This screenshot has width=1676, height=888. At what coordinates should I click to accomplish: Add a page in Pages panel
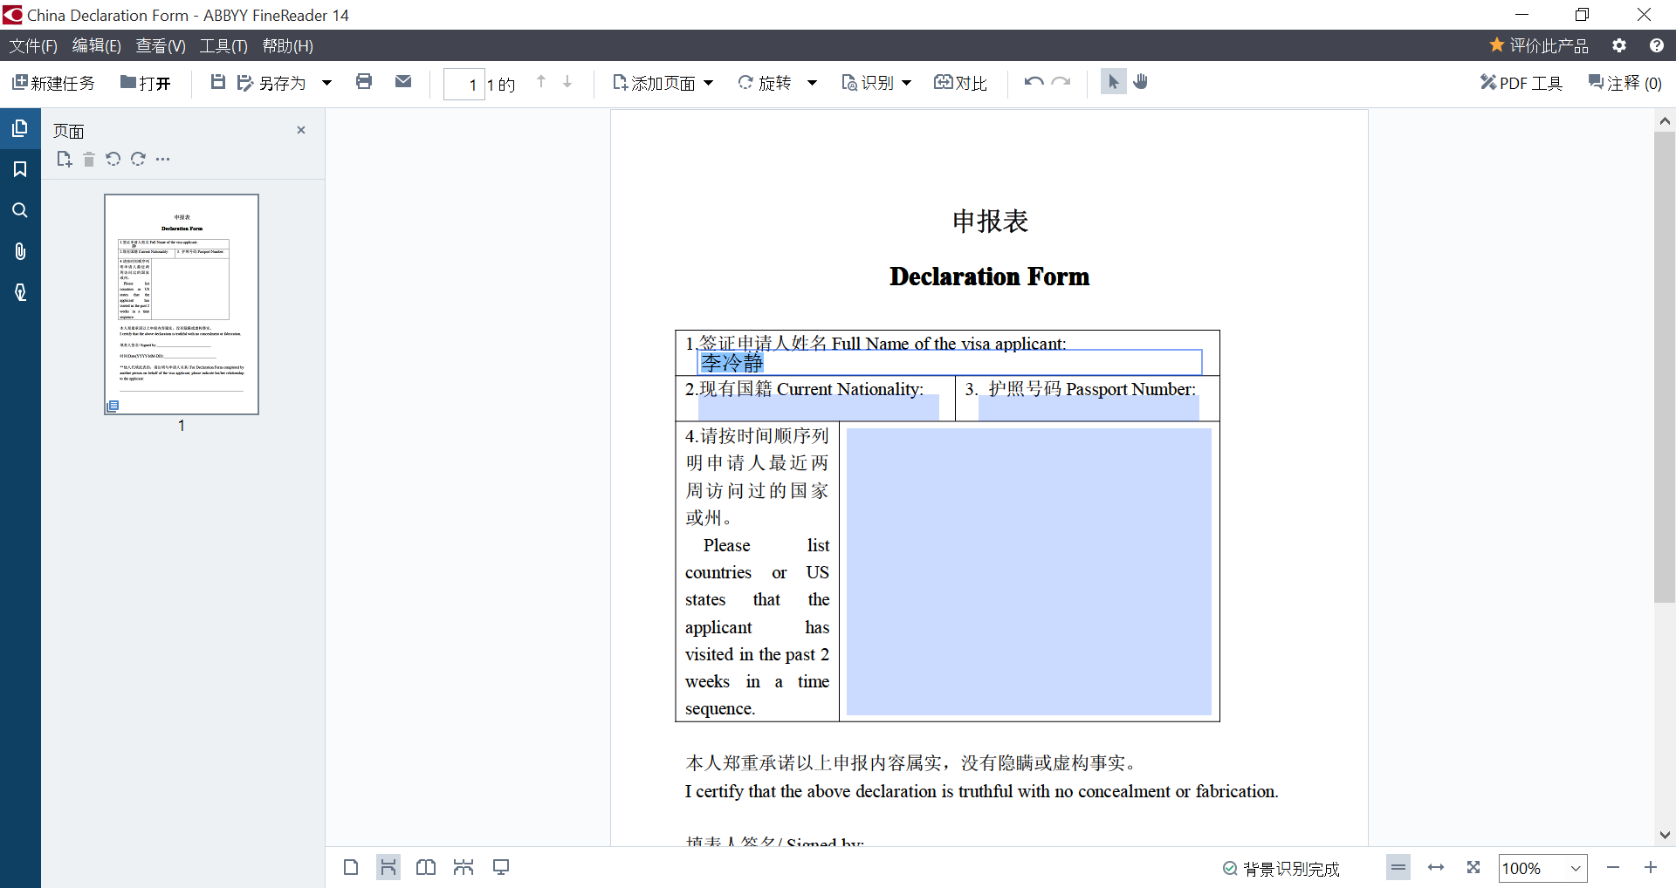[x=64, y=159]
